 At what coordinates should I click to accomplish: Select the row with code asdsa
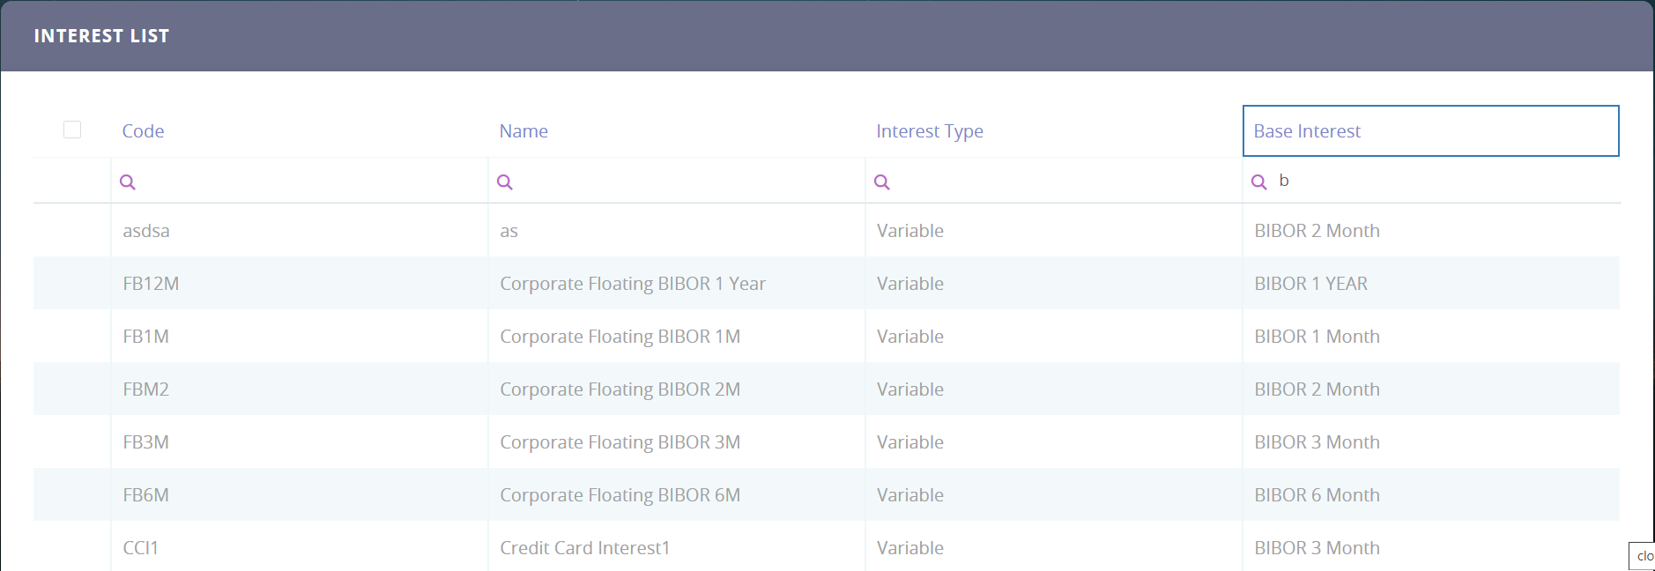pyautogui.click(x=146, y=231)
